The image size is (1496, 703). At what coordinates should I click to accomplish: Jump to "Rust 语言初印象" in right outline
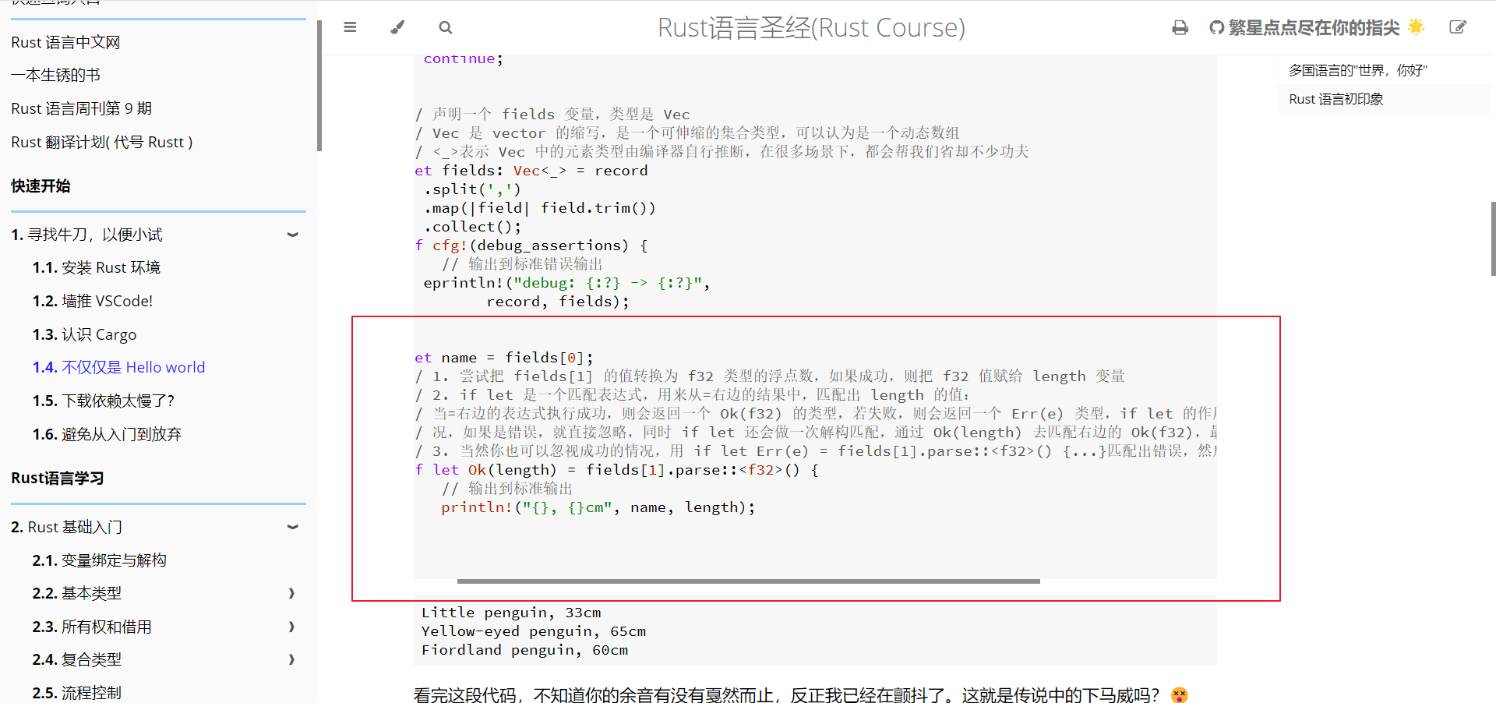tap(1335, 99)
